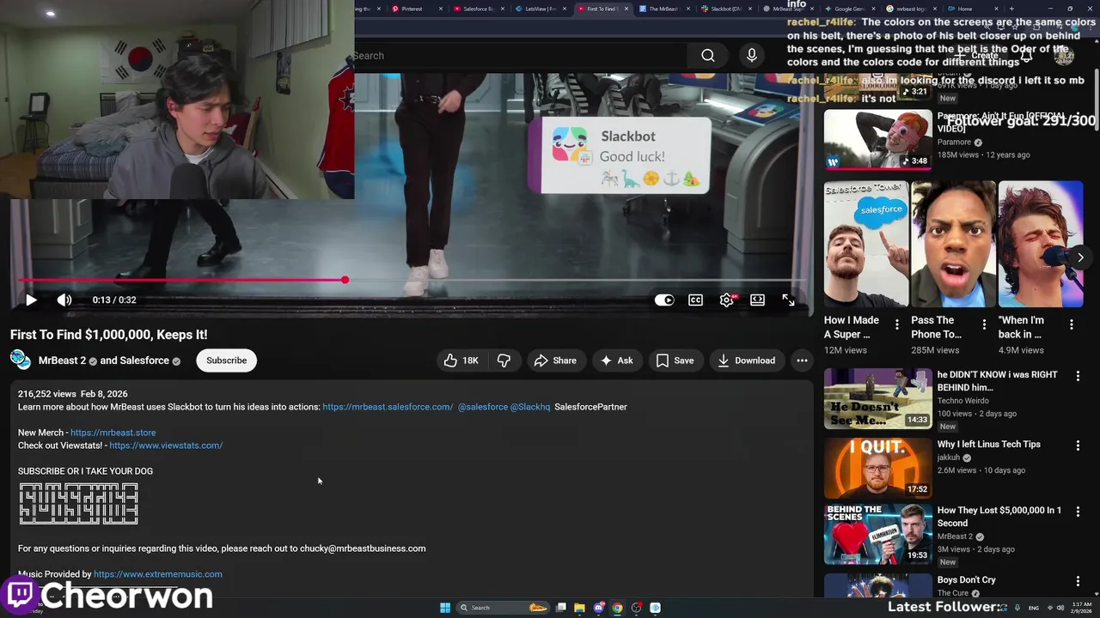Screen dimensions: 1100x618
Task: Open 'he DIDN'T KNOW i was RIGHT BEHIND' thumbnail
Action: pyautogui.click(x=877, y=398)
